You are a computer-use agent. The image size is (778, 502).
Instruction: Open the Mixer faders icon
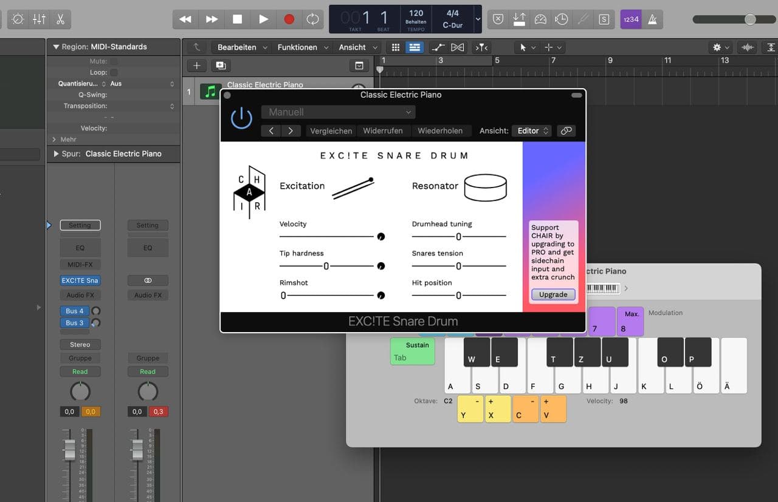(39, 19)
